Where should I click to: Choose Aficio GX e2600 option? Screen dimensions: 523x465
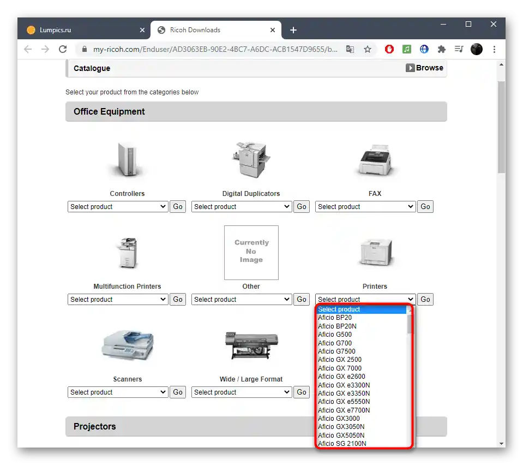click(362, 377)
